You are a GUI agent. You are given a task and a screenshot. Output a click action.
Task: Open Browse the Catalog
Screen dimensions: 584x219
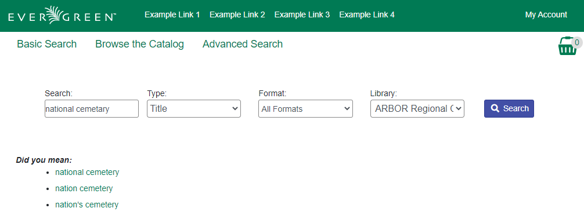pyautogui.click(x=140, y=44)
